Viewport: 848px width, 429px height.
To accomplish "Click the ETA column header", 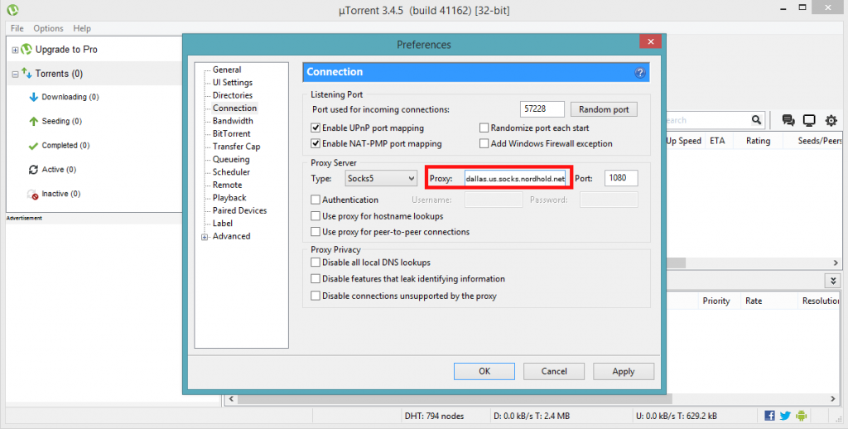I will tap(717, 141).
